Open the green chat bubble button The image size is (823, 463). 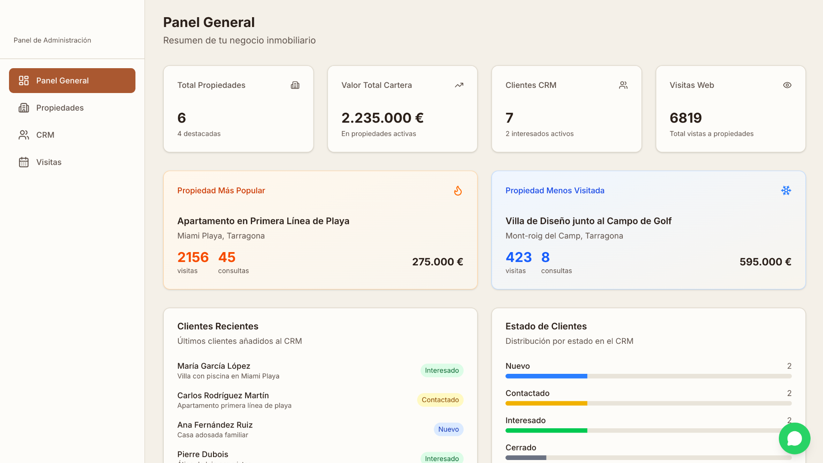(794, 439)
